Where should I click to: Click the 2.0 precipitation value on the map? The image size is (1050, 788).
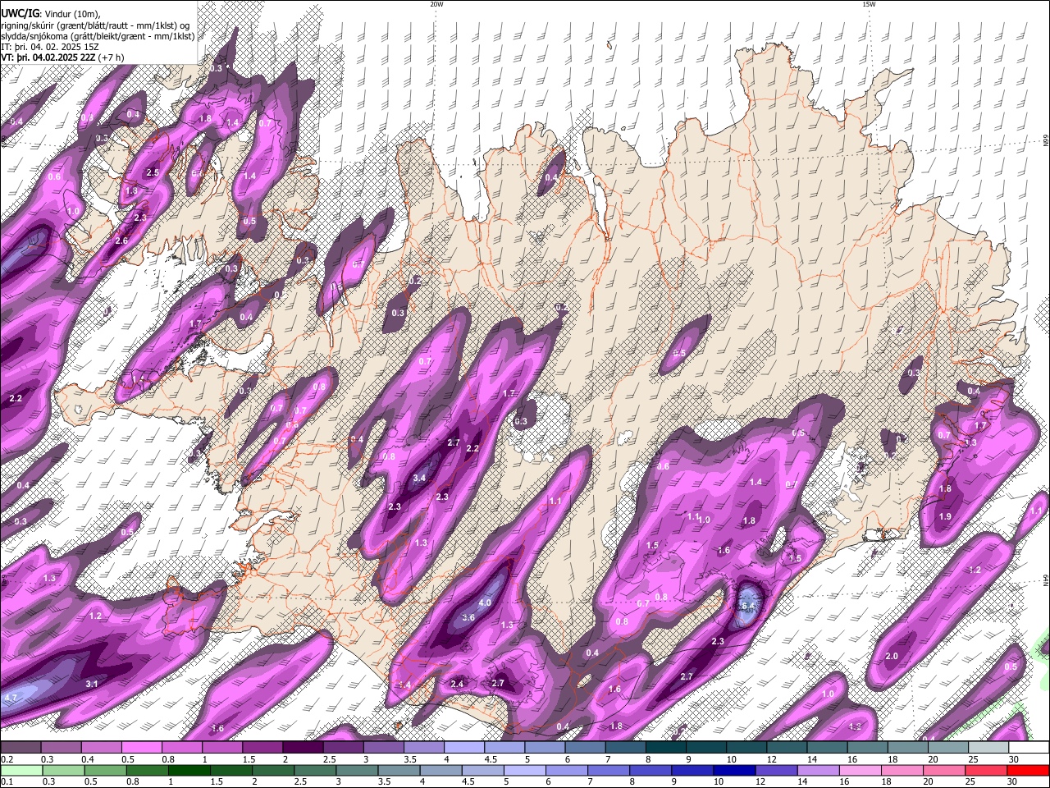tap(892, 656)
